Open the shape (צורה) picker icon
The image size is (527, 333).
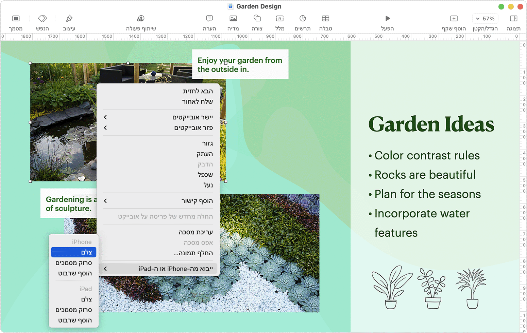pos(257,18)
